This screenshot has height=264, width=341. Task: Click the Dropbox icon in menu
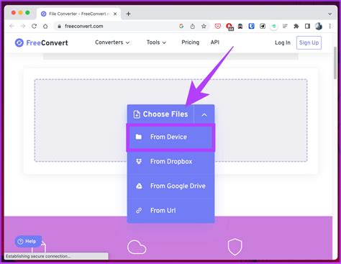(x=139, y=161)
